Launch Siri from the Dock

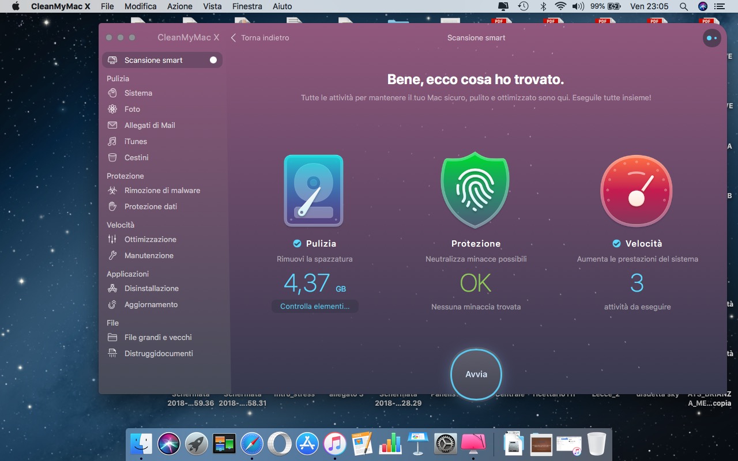pyautogui.click(x=169, y=444)
